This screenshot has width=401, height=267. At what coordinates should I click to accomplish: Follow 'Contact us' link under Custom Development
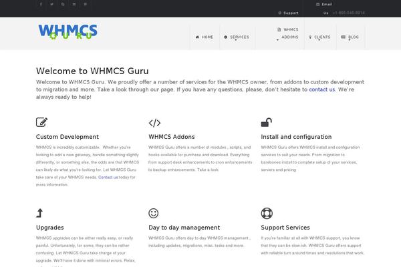tap(108, 177)
